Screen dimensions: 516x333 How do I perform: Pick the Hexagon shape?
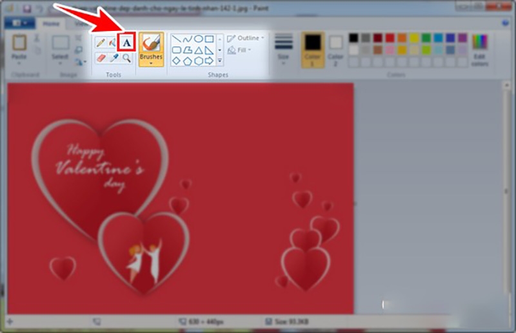point(199,61)
